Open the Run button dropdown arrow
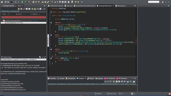Viewport: 171px width, 96px height. pos(24,2)
